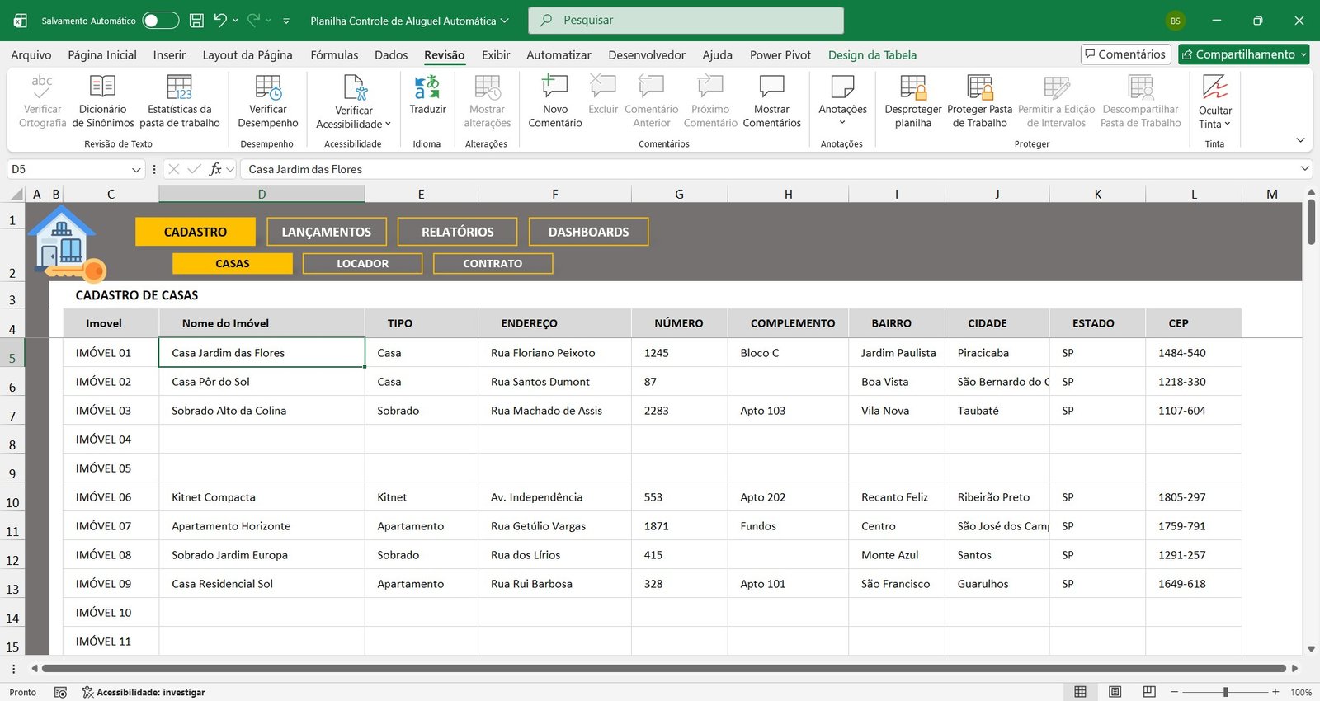Click Permitir a Edição de Intervalos
1320x701 pixels.
point(1056,101)
